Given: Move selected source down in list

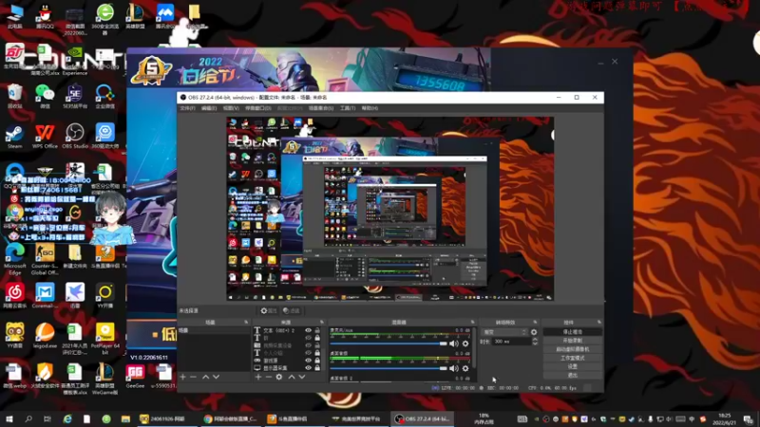Looking at the screenshot, I should tap(302, 377).
